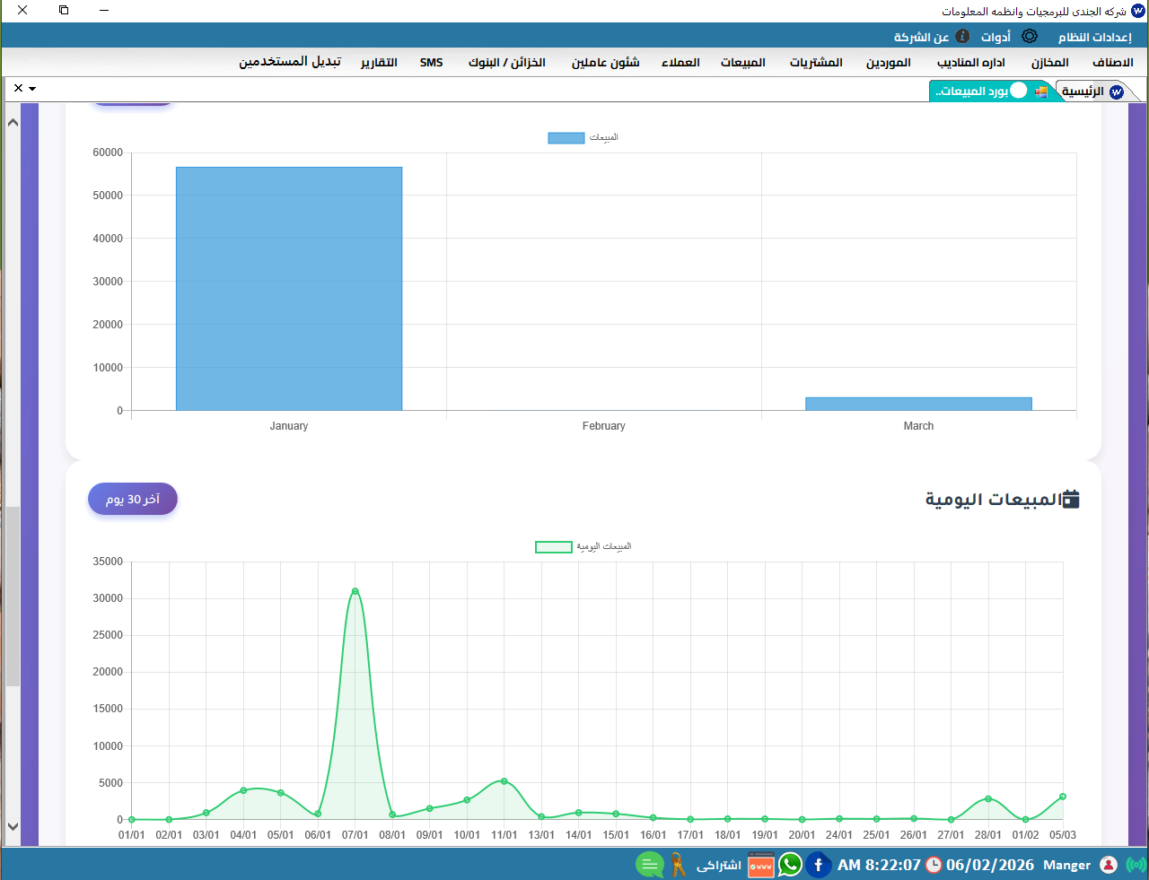Image resolution: width=1149 pixels, height=880 pixels.
Task: Click the 07/01 peak data point
Action: tap(355, 591)
